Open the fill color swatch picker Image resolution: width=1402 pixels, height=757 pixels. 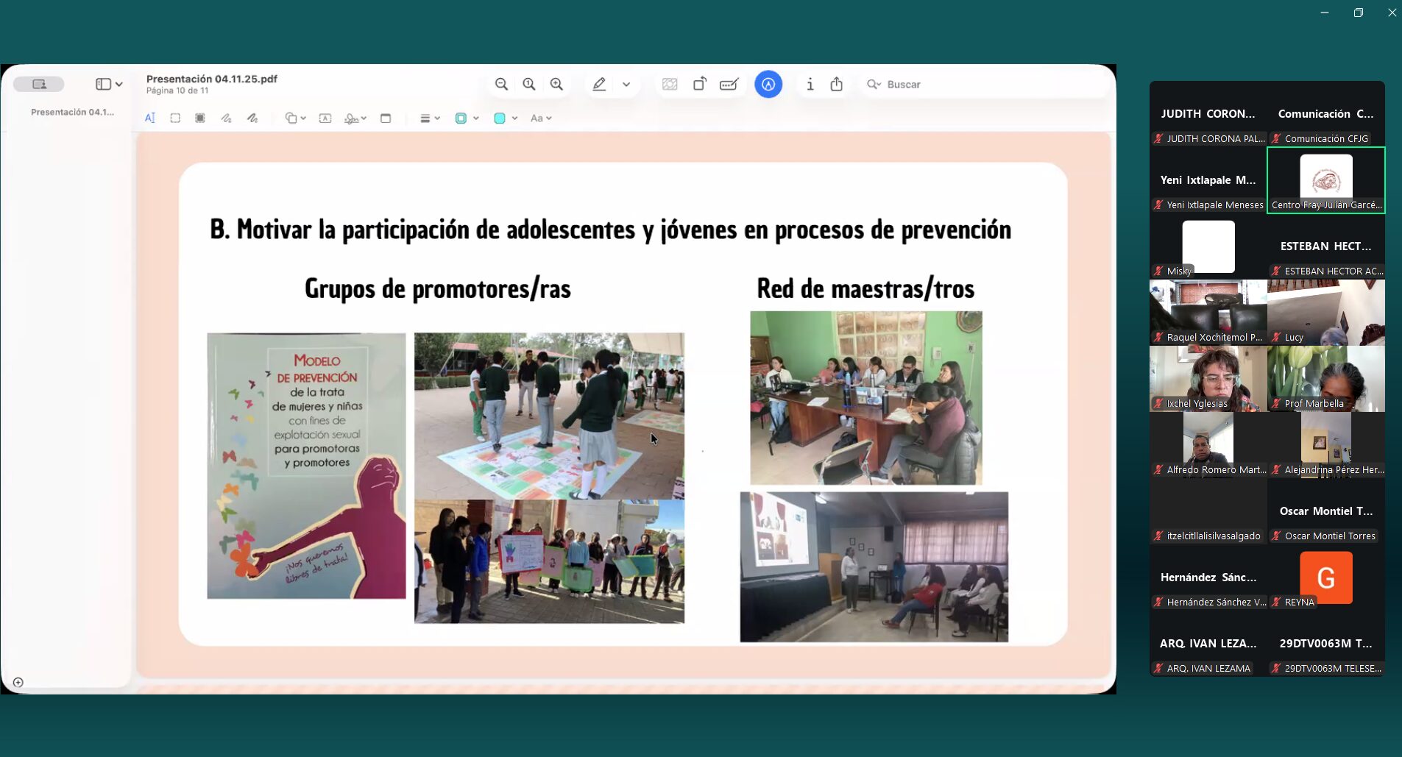[505, 118]
